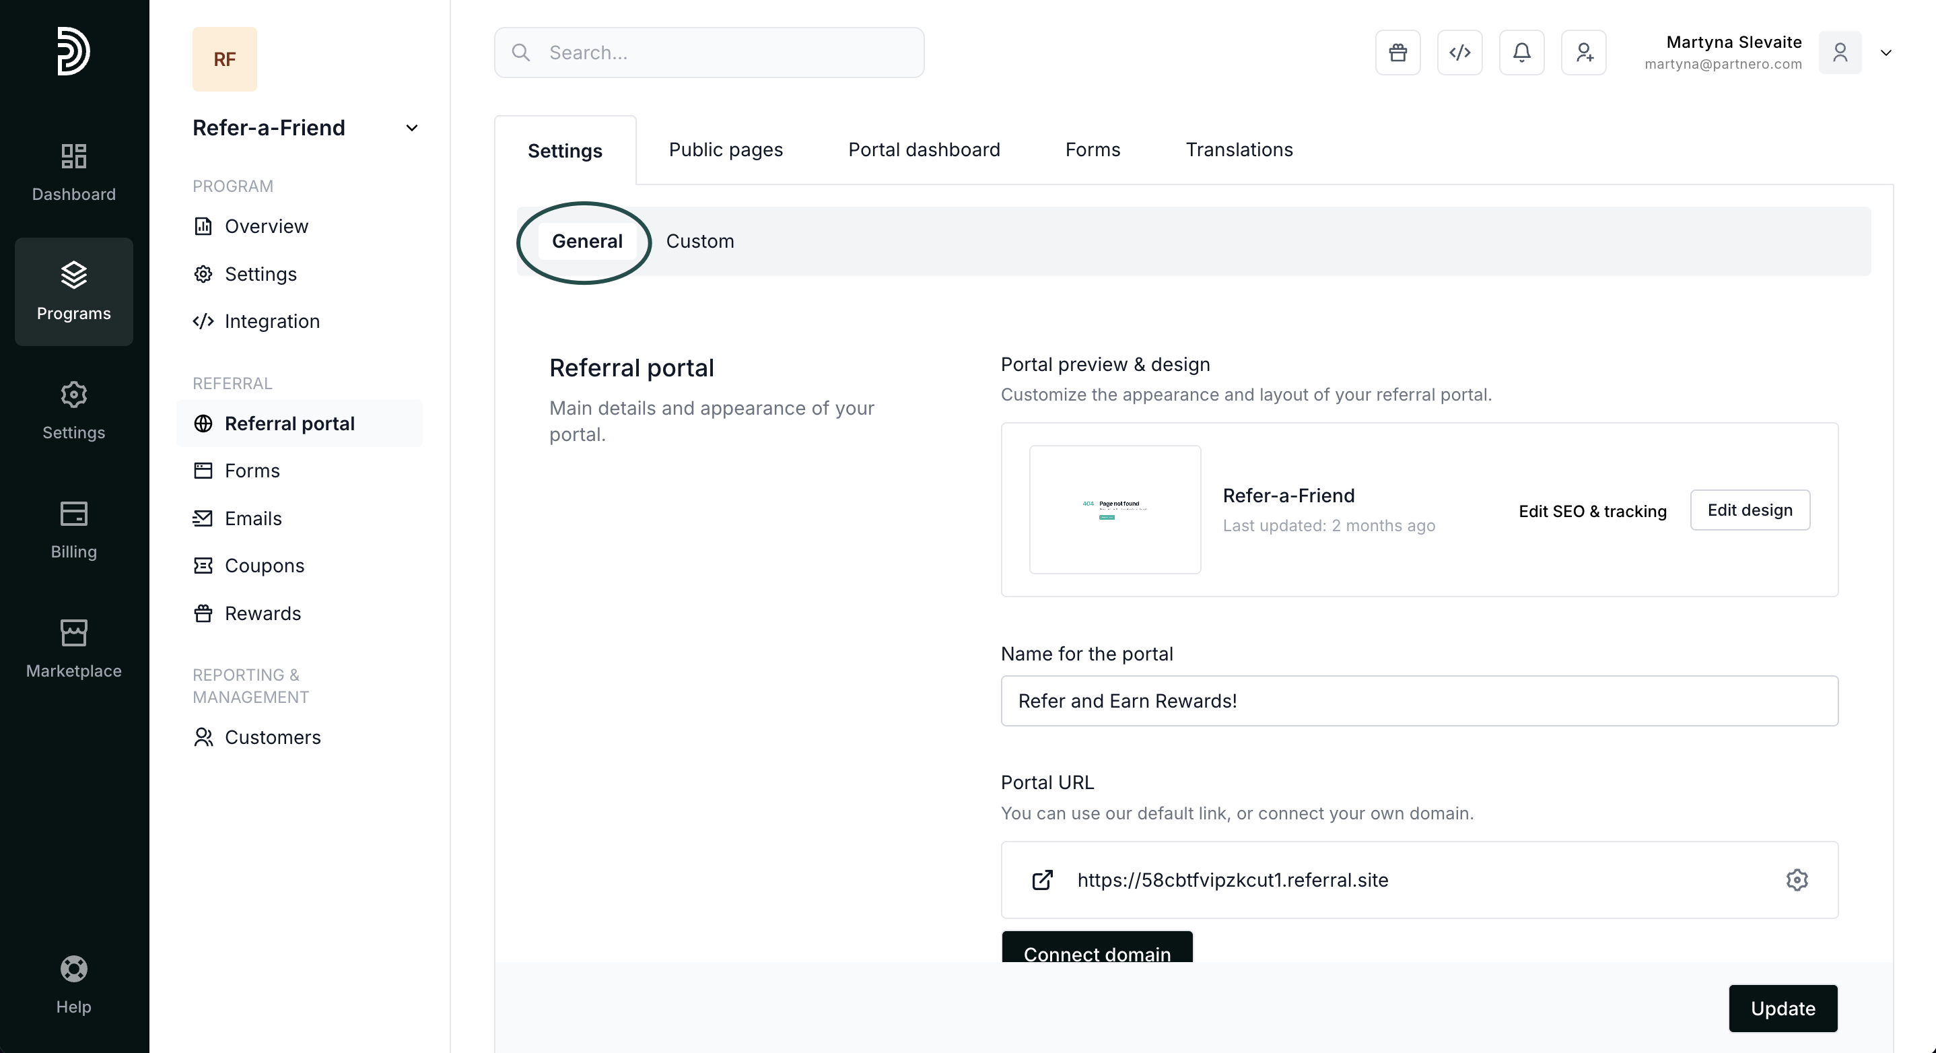Click the RF program avatar
This screenshot has width=1936, height=1053.
pos(224,59)
